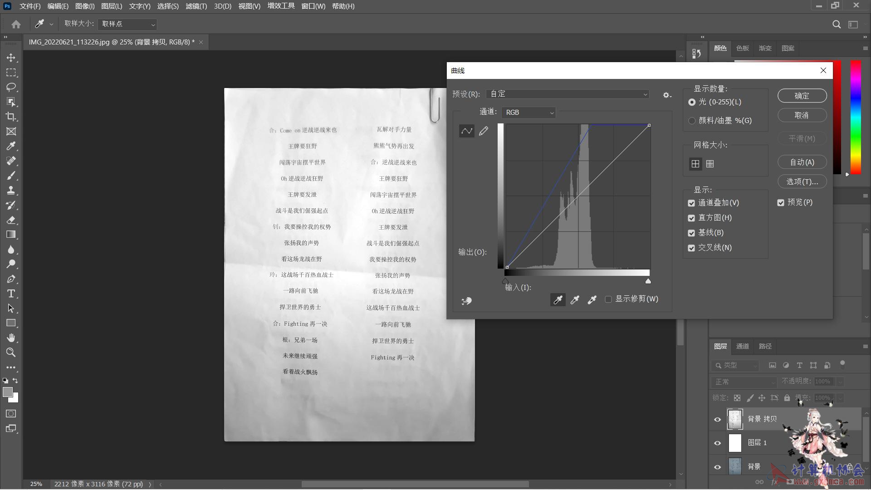Expand the 取样大小 sample size dropdown
The image size is (871, 490).
coord(127,24)
